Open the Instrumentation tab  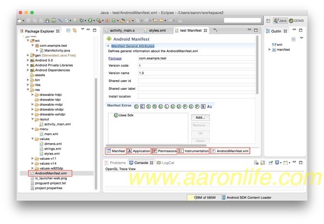(x=194, y=151)
